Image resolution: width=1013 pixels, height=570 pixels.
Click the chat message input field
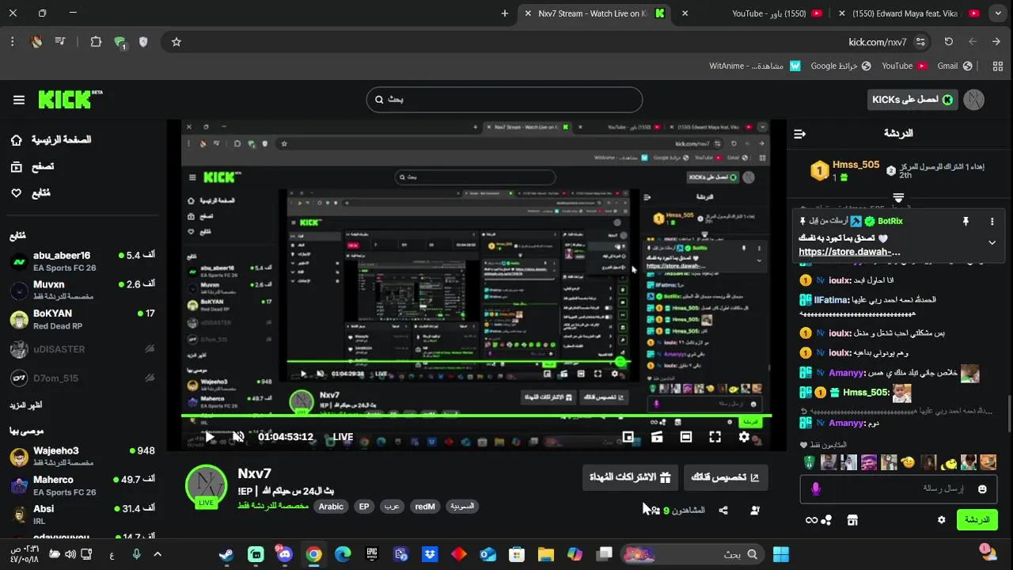(x=898, y=489)
